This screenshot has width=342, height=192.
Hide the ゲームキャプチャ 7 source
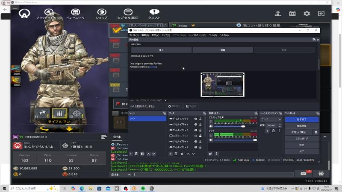[x=196, y=119]
